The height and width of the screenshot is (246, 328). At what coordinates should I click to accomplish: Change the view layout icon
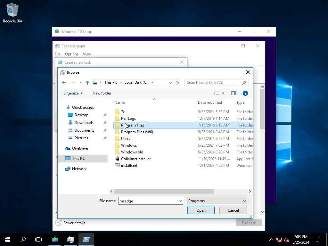pyautogui.click(x=216, y=93)
